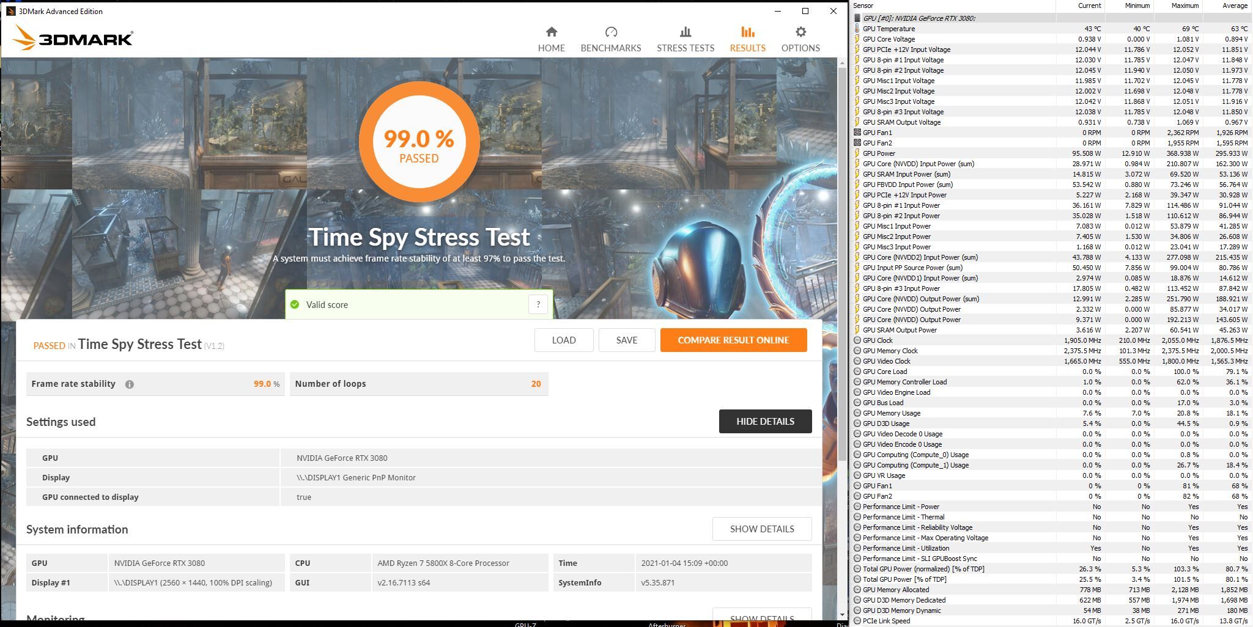The width and height of the screenshot is (1253, 627).
Task: Switch to the STRESS TESTS tab
Action: point(686,39)
